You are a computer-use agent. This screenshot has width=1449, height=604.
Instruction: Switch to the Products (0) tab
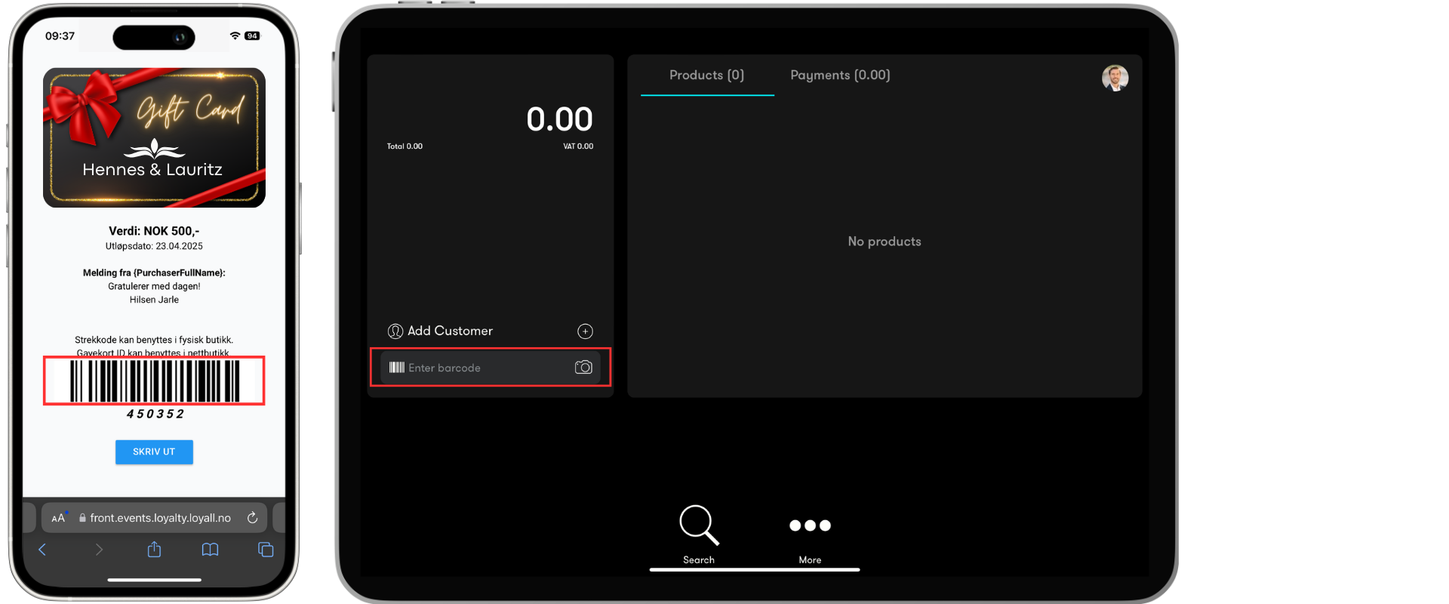pyautogui.click(x=707, y=75)
